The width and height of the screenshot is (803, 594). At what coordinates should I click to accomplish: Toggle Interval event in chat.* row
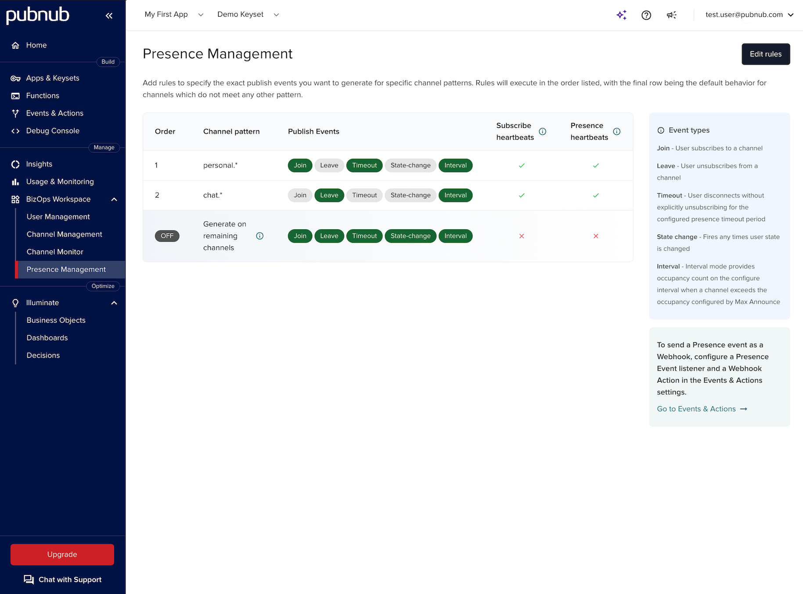click(x=455, y=195)
